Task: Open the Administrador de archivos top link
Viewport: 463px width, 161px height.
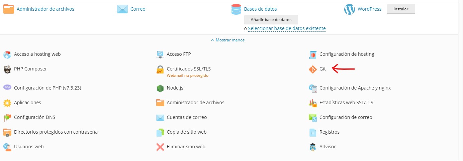Action: pos(45,9)
